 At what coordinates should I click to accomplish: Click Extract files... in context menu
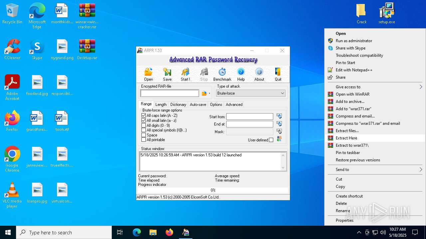pos(375,131)
